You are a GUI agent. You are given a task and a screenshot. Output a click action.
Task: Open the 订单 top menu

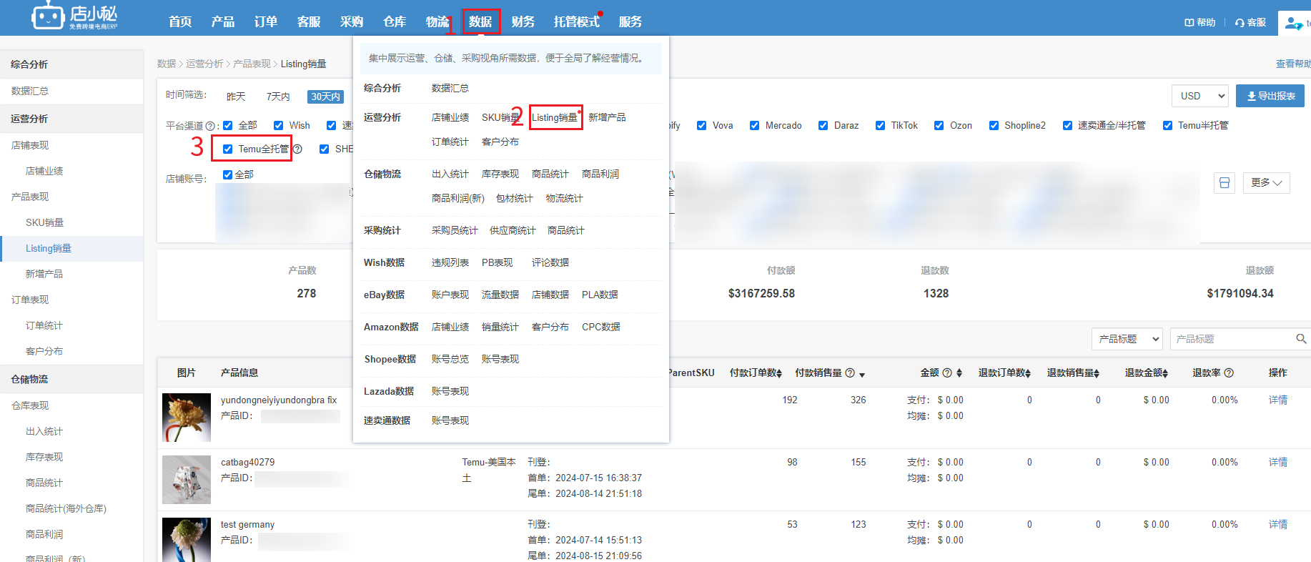tap(266, 22)
